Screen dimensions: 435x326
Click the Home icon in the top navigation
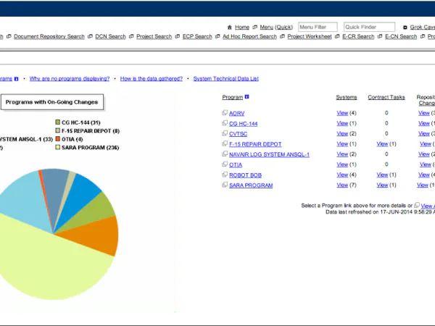[x=229, y=28]
